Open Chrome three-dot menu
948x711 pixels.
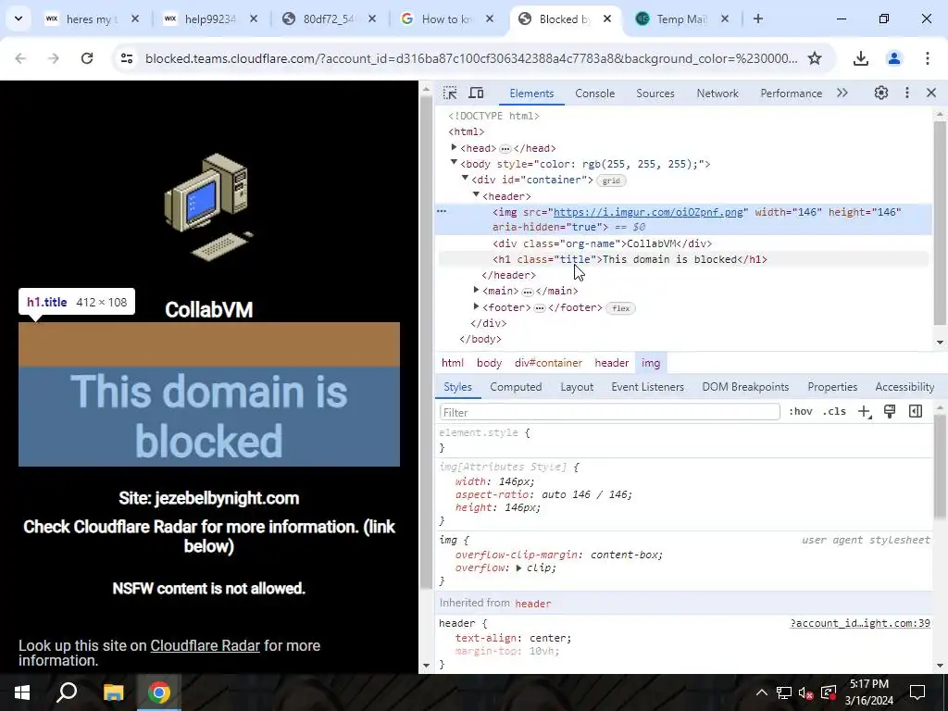pos(928,58)
